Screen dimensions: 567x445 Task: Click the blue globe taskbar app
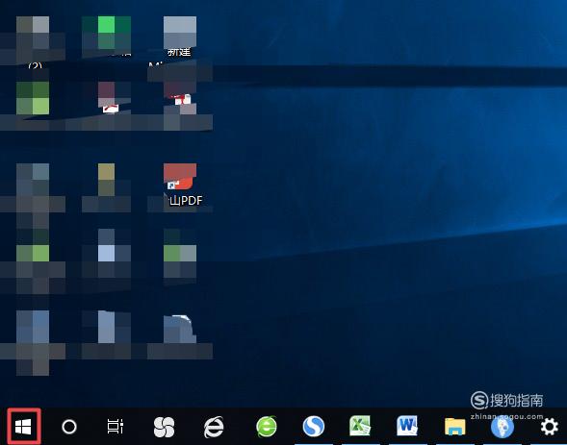[x=503, y=427]
